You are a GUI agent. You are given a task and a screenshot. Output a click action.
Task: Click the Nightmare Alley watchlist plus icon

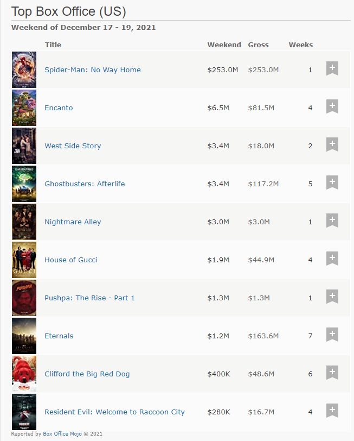tap(332, 220)
